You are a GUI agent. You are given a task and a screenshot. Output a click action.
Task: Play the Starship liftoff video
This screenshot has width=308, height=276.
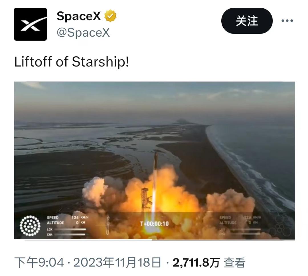154,160
